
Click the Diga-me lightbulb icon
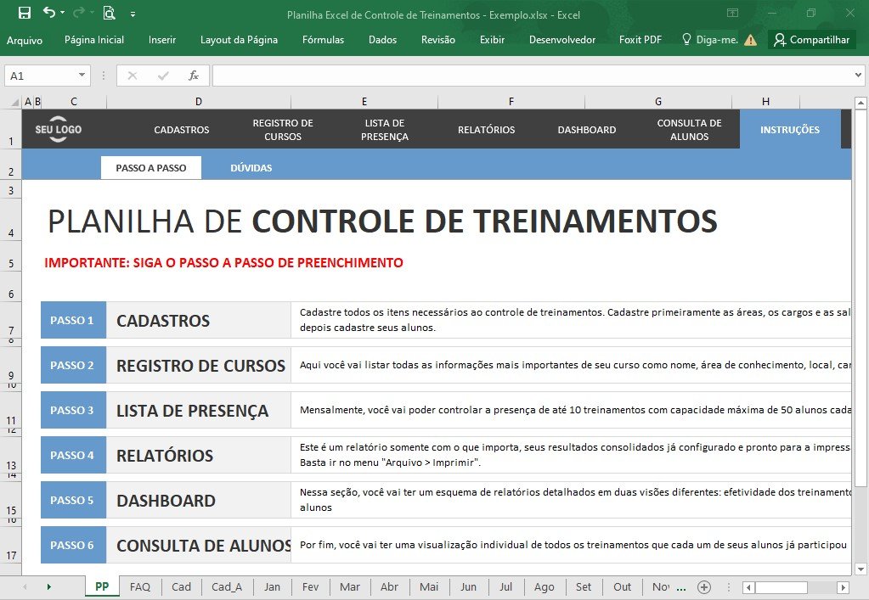tap(686, 39)
